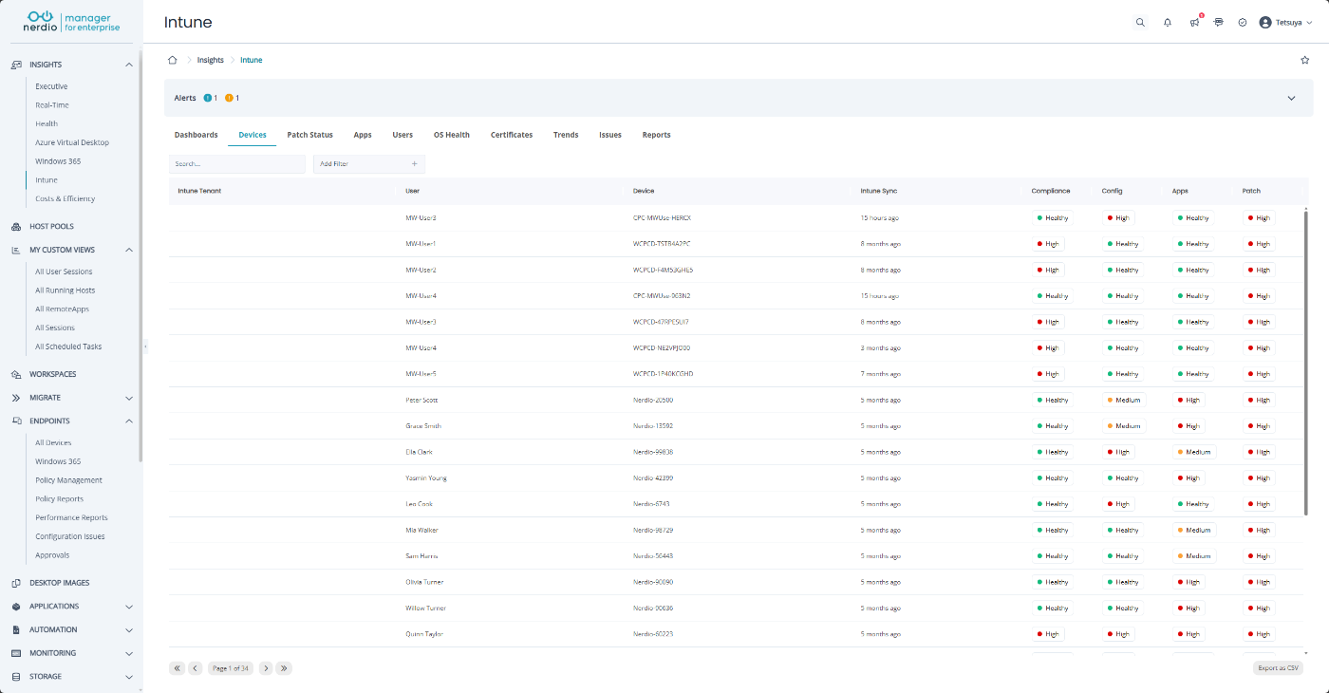Open All Scheduled Tasks custom view
The width and height of the screenshot is (1329, 693).
tap(68, 346)
